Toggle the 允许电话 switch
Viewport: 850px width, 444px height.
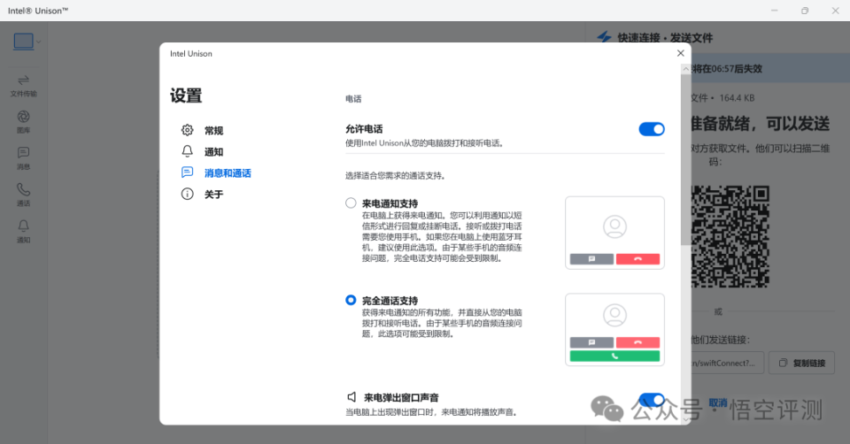tap(651, 129)
